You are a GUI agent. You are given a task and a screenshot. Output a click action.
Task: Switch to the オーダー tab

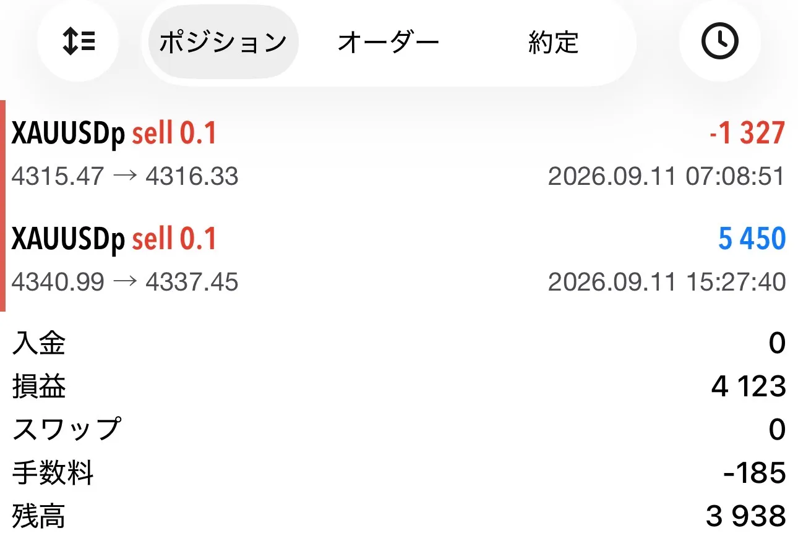[x=388, y=42]
